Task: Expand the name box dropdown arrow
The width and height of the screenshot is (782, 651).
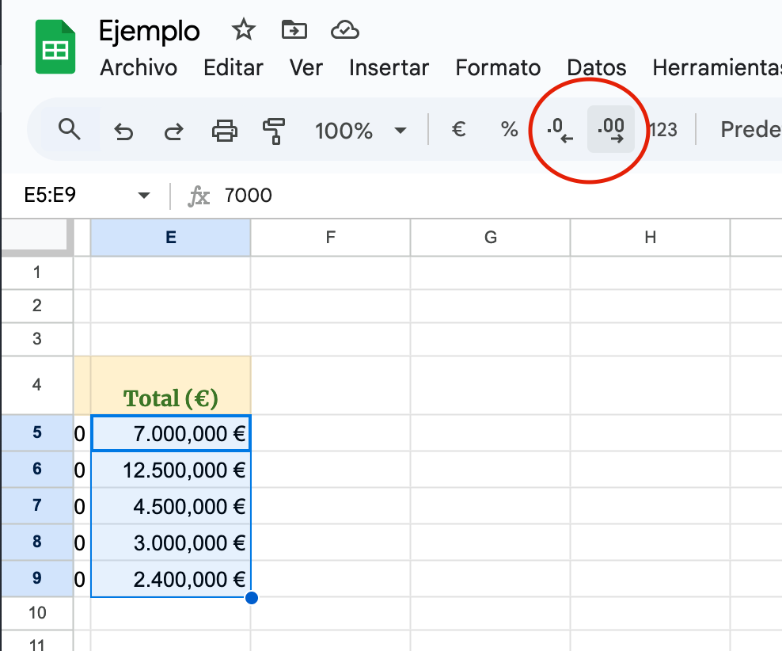Action: tap(143, 196)
